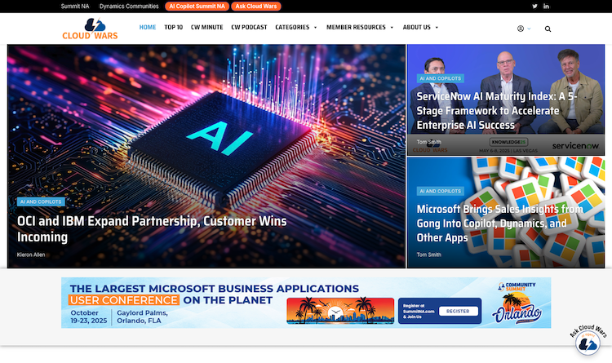This screenshot has width=612, height=363.
Task: Follow the Summit NA link
Action: point(75,7)
